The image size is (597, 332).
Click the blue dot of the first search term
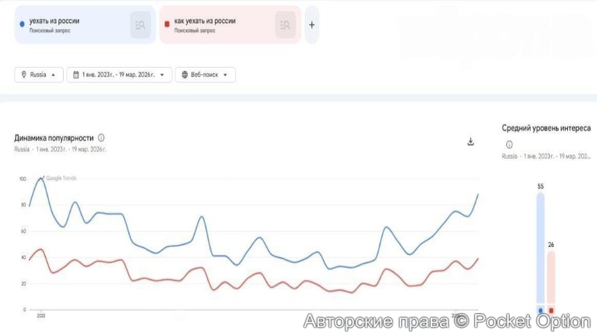pos(23,24)
